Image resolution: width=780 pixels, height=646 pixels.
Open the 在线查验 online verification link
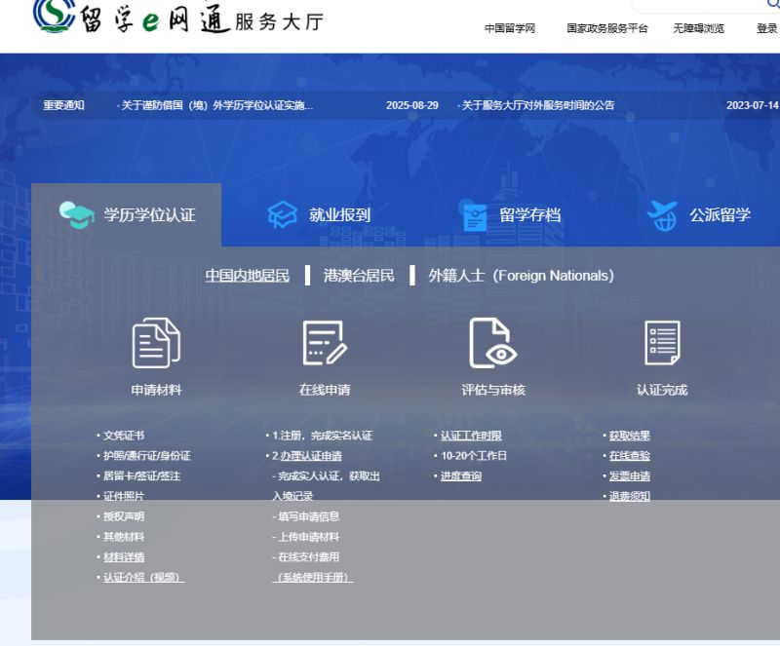point(630,456)
